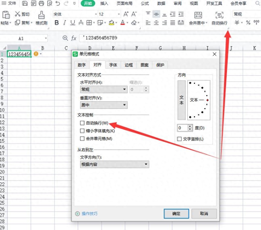The image size is (261, 230).
Task: Switch to 数字 tab in dialog
Action: pos(81,65)
